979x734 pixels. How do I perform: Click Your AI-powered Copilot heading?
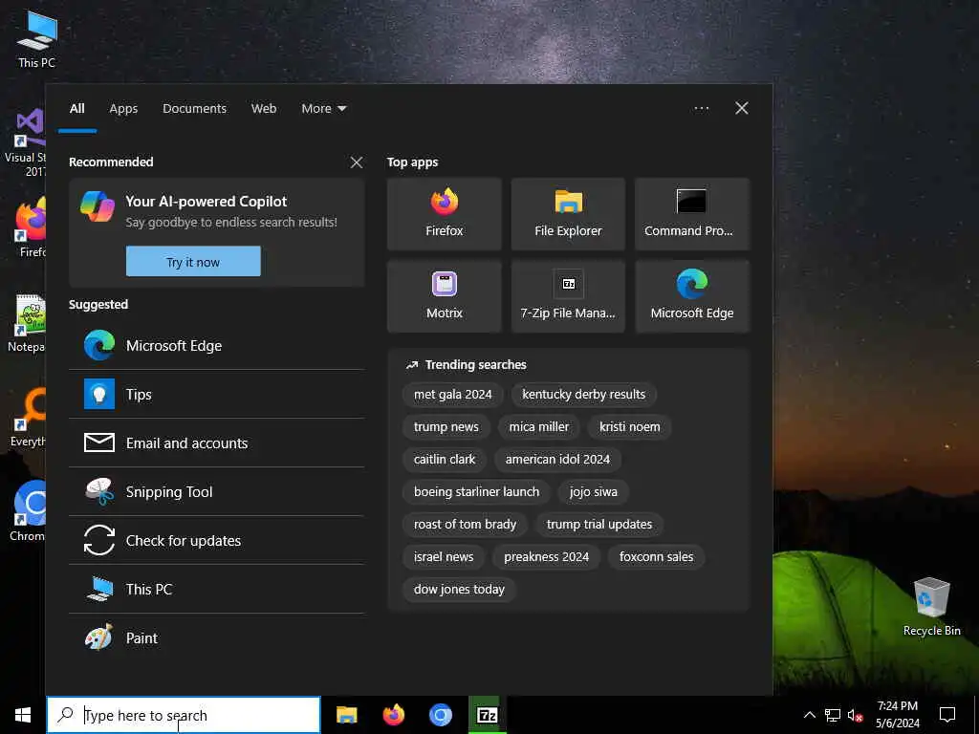(x=207, y=202)
